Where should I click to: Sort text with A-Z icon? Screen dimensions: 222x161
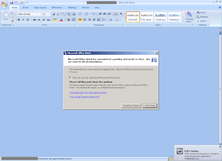(x=116, y=14)
